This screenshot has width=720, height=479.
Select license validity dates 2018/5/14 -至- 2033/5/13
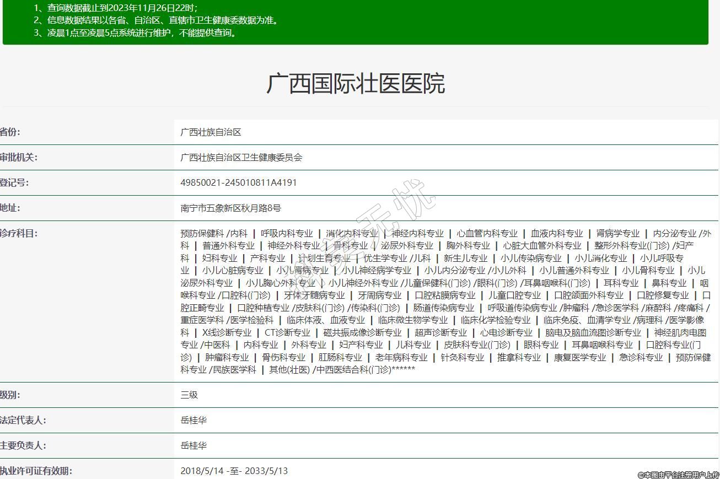tap(234, 471)
